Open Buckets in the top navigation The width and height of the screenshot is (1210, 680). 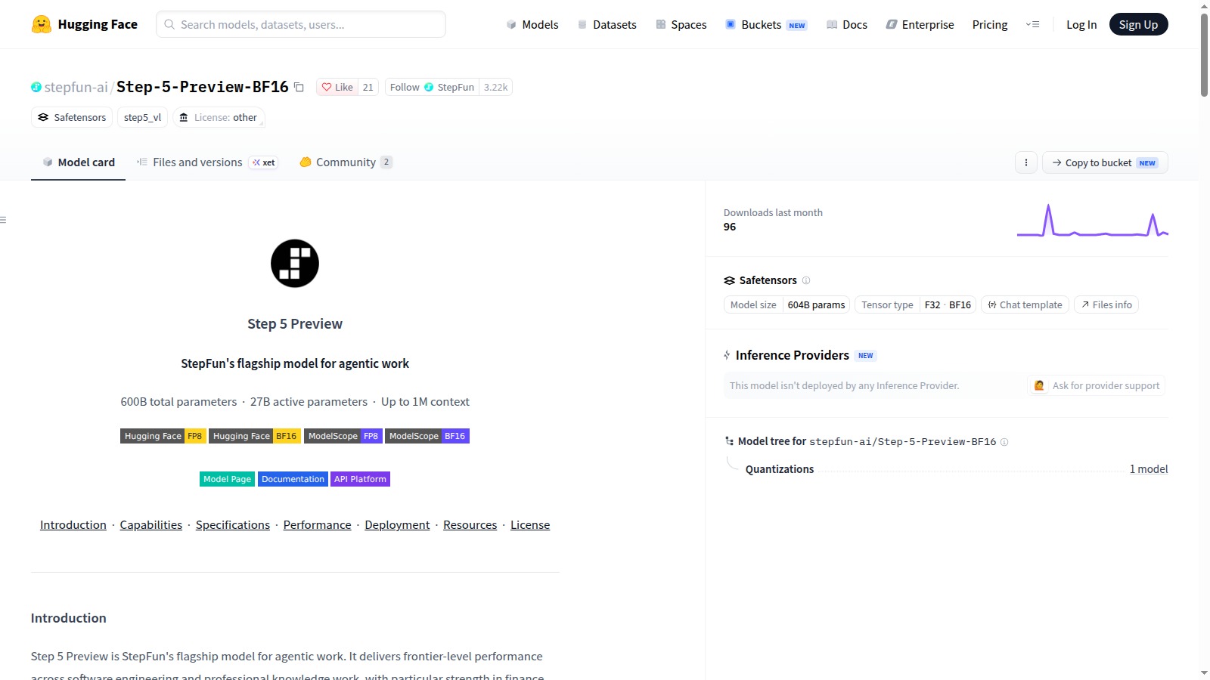tap(766, 24)
